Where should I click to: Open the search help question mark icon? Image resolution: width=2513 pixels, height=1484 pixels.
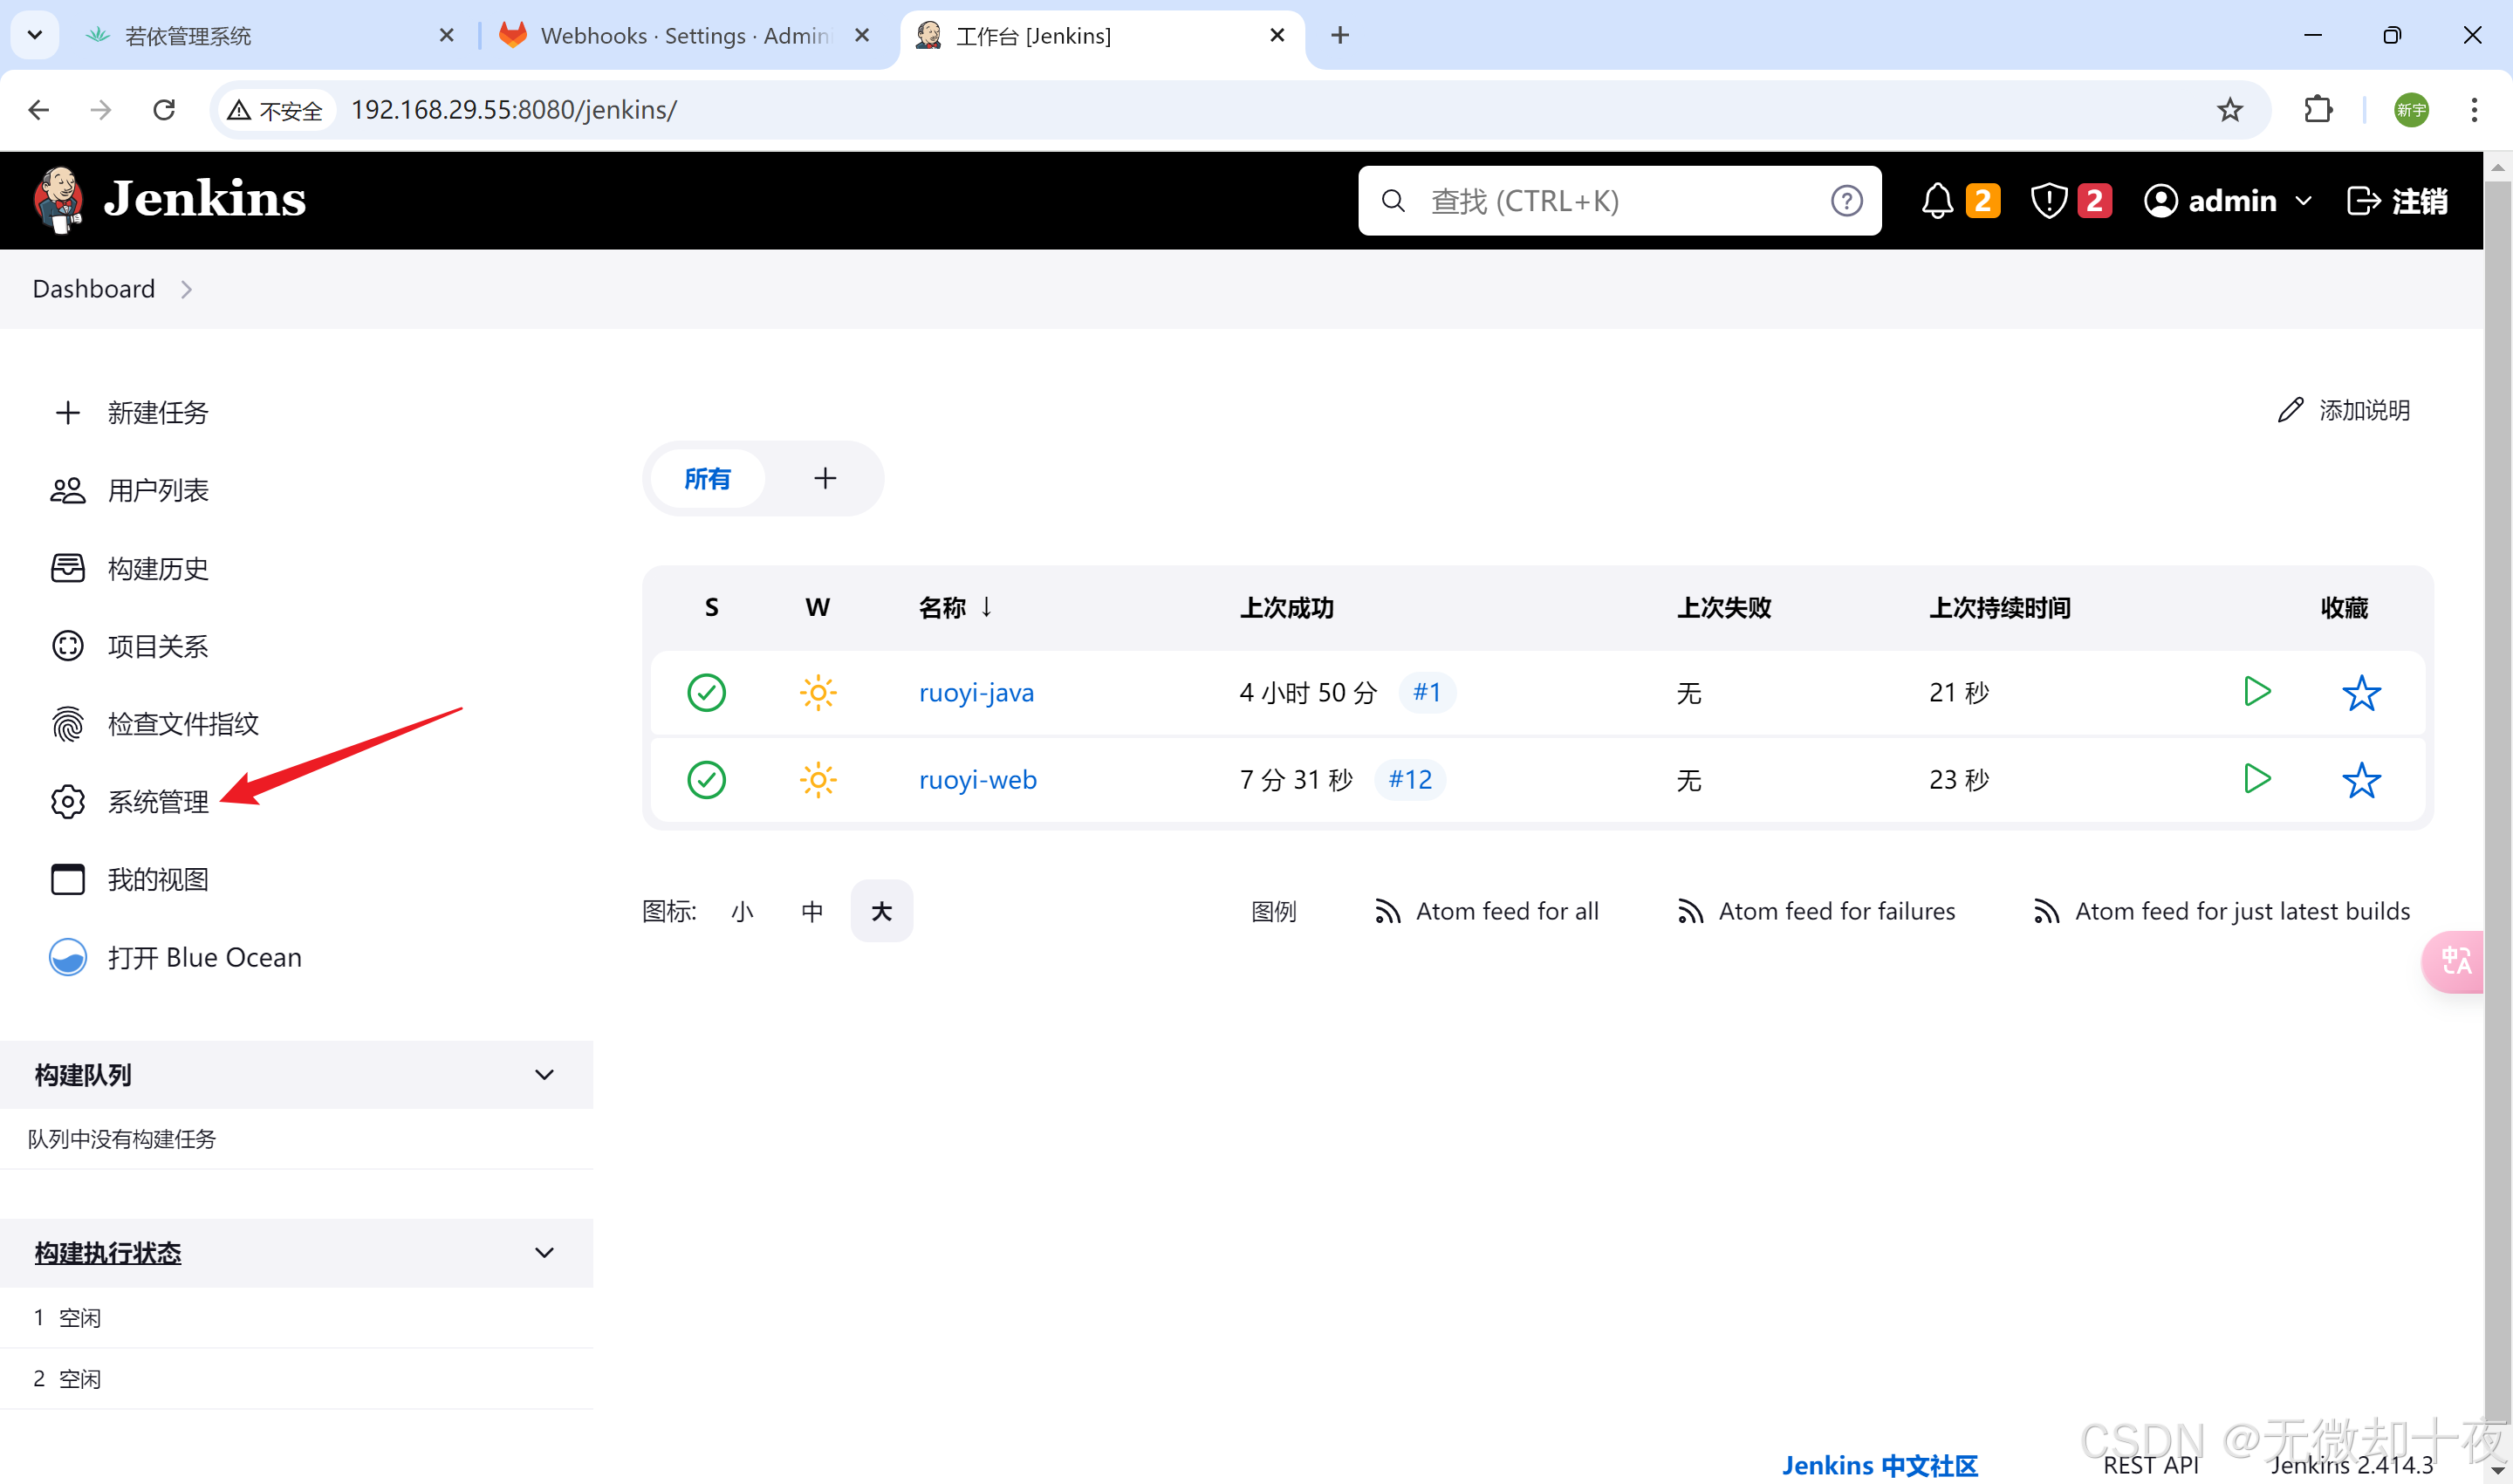tap(1846, 201)
